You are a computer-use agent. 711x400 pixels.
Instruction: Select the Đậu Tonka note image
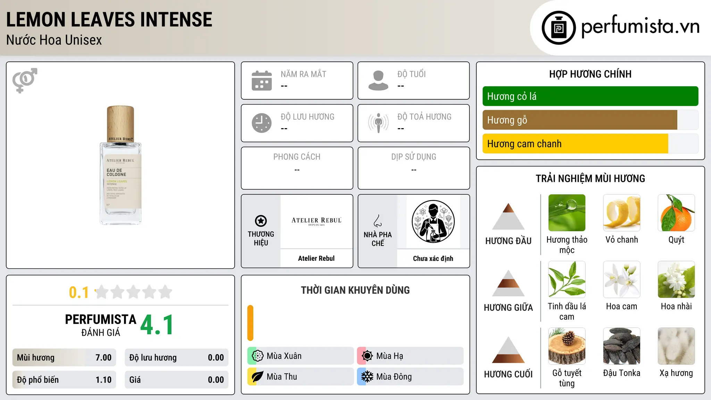coord(621,346)
